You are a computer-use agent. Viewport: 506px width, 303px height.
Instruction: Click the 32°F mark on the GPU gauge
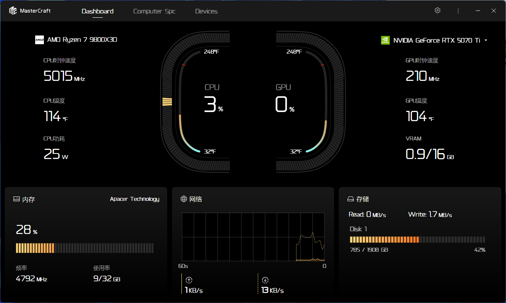pos(296,151)
